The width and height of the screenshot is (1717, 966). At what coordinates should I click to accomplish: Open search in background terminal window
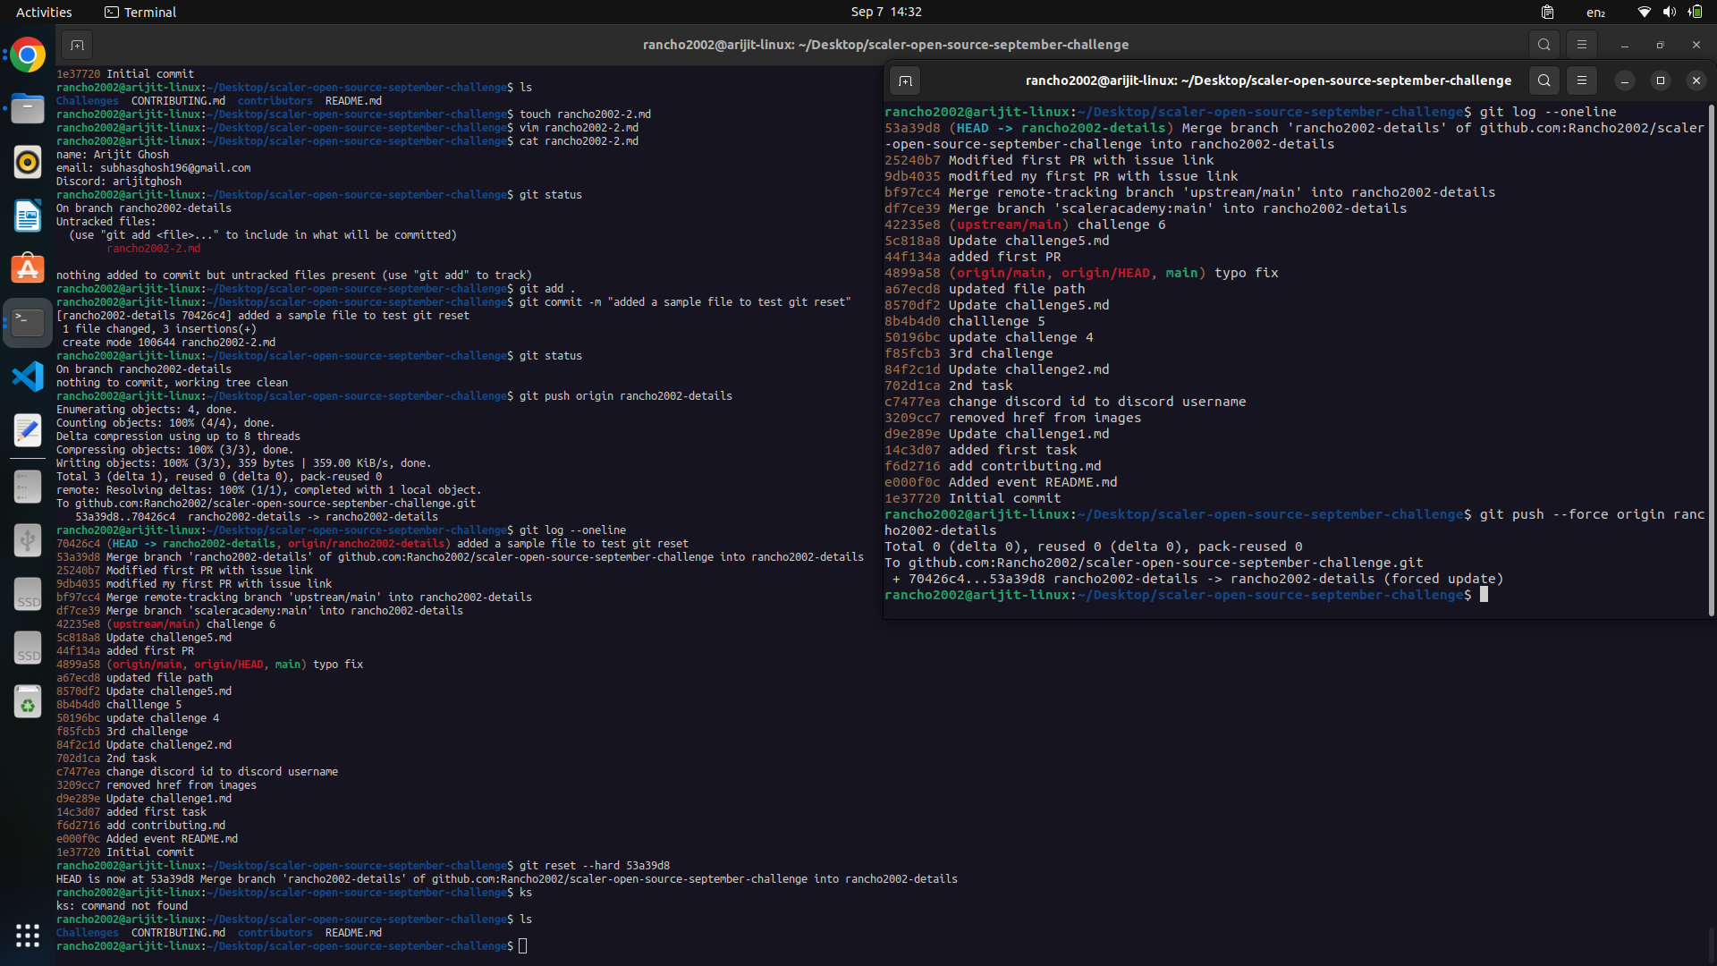pos(1544,45)
